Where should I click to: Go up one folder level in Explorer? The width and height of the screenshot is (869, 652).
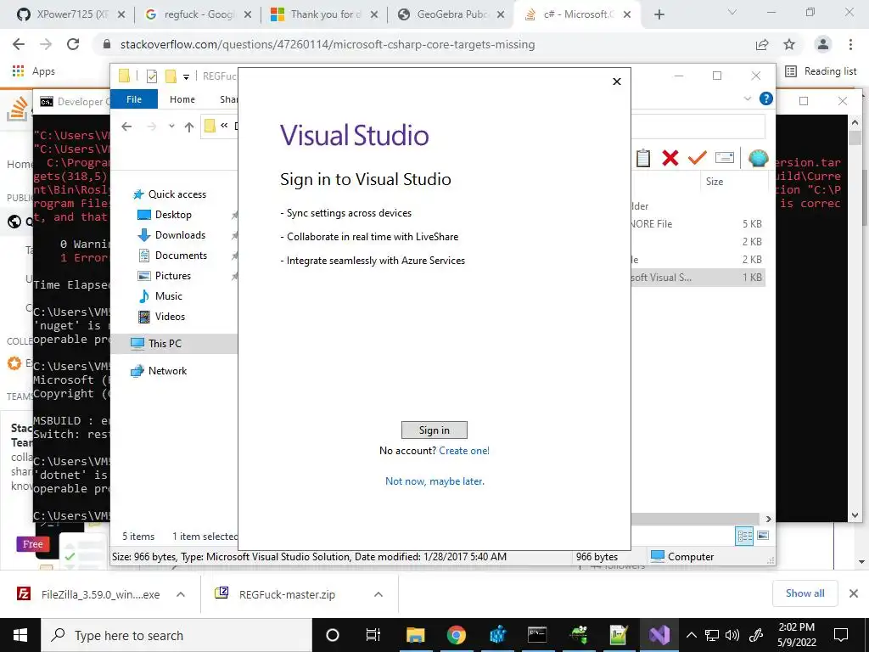click(x=189, y=127)
